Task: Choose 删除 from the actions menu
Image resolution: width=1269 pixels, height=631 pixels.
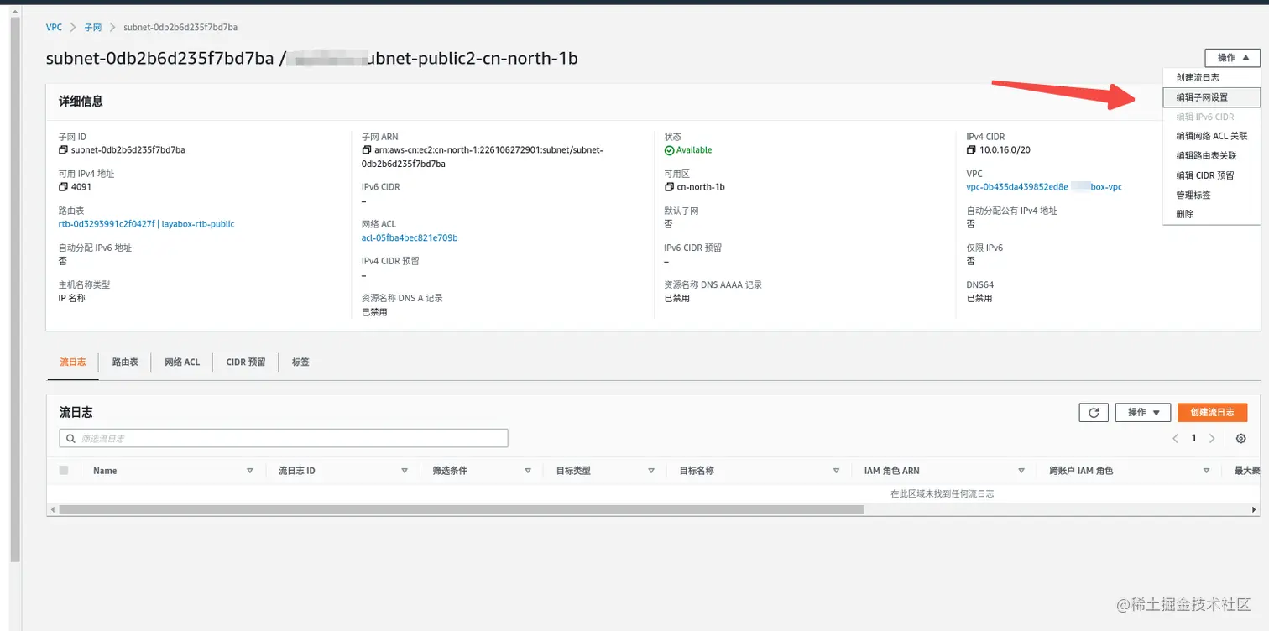Action: pyautogui.click(x=1211, y=214)
